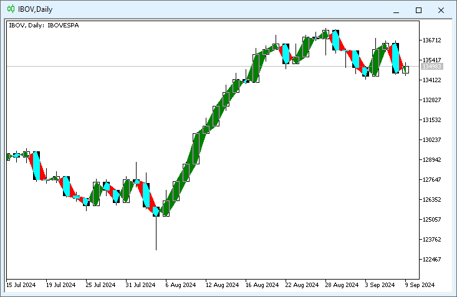
Task: Click the green candlestick chart icon in title bar
Action: coord(11,9)
